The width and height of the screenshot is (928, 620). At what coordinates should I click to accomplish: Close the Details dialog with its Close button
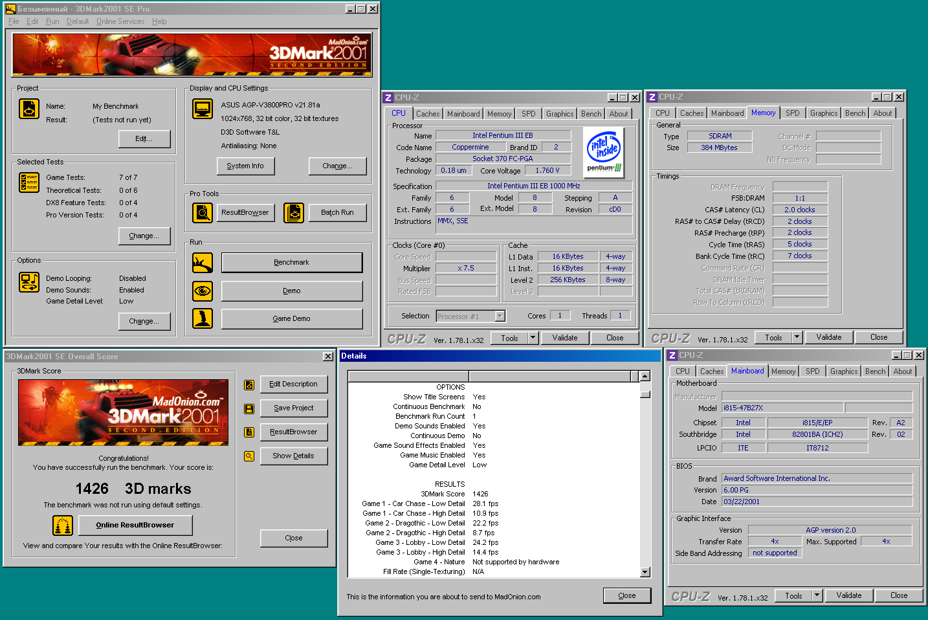[x=627, y=596]
